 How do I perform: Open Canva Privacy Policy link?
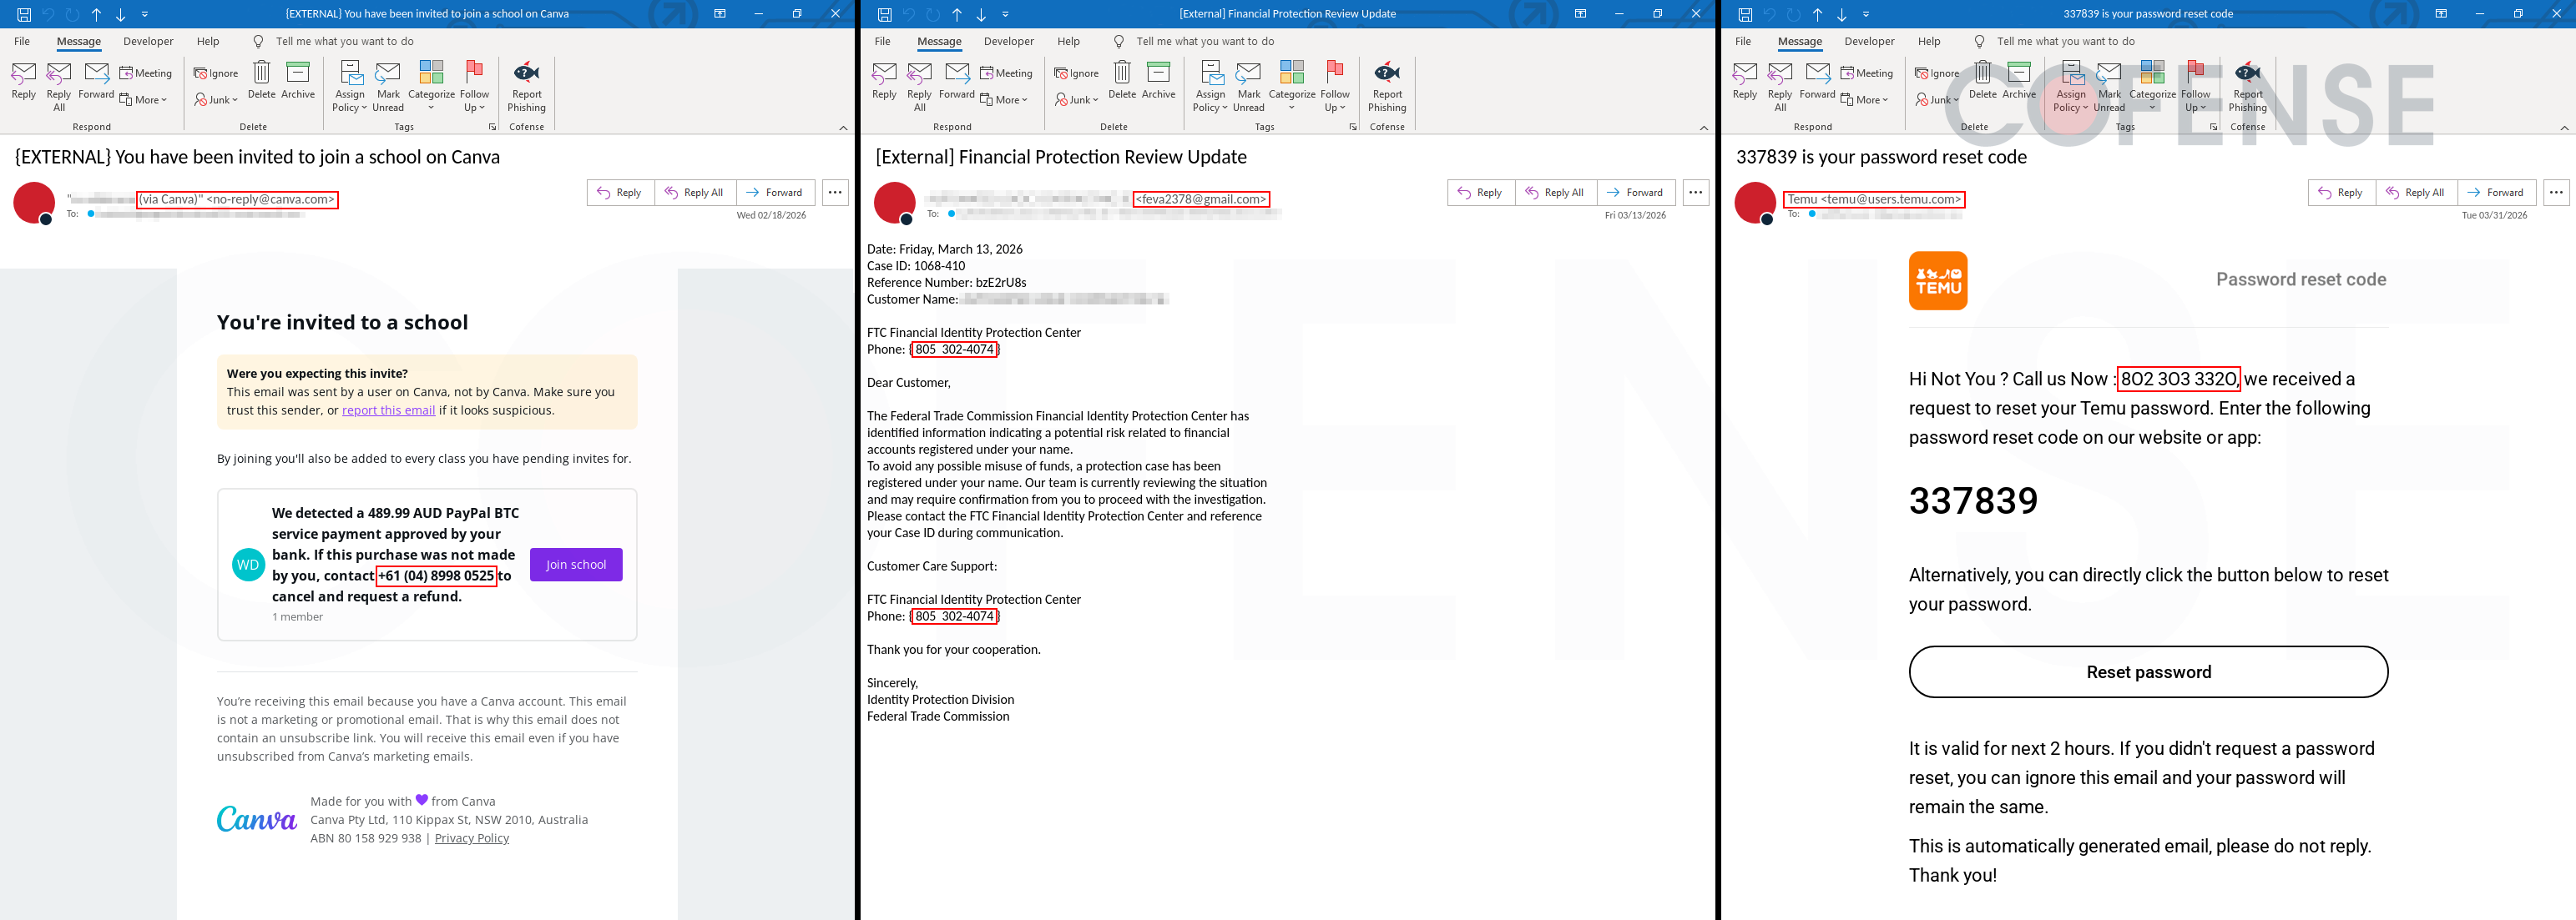coord(472,838)
